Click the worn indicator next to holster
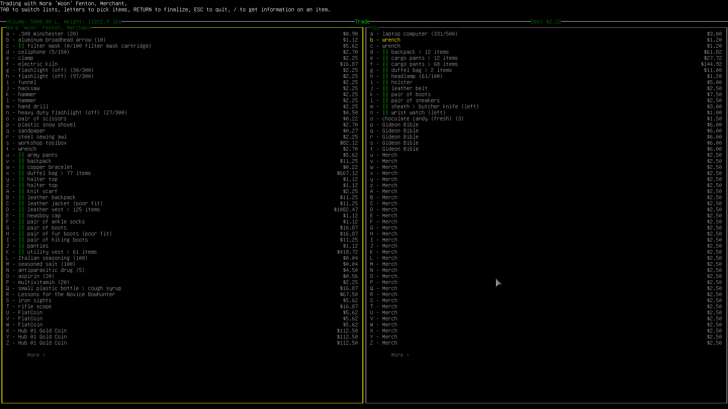 (385, 82)
